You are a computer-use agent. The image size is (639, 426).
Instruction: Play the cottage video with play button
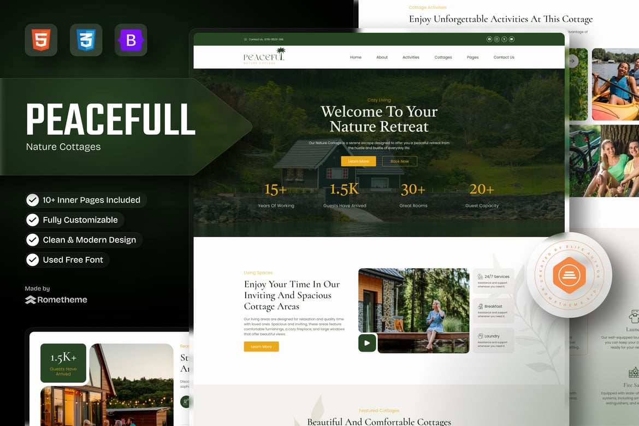(367, 343)
